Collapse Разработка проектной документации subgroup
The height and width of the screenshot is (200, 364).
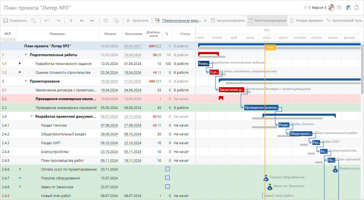click(31, 116)
